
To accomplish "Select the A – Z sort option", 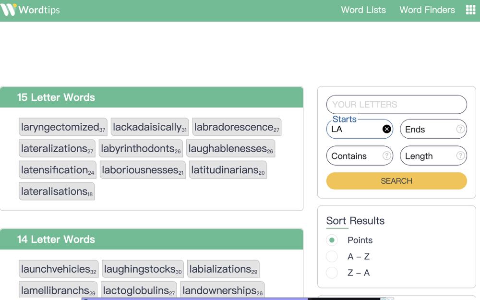I will pos(332,256).
